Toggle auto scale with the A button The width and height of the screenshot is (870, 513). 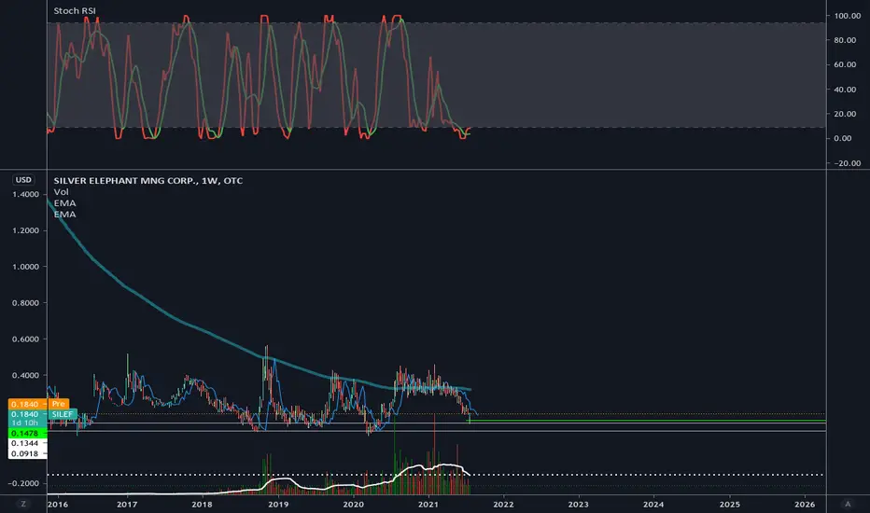848,504
